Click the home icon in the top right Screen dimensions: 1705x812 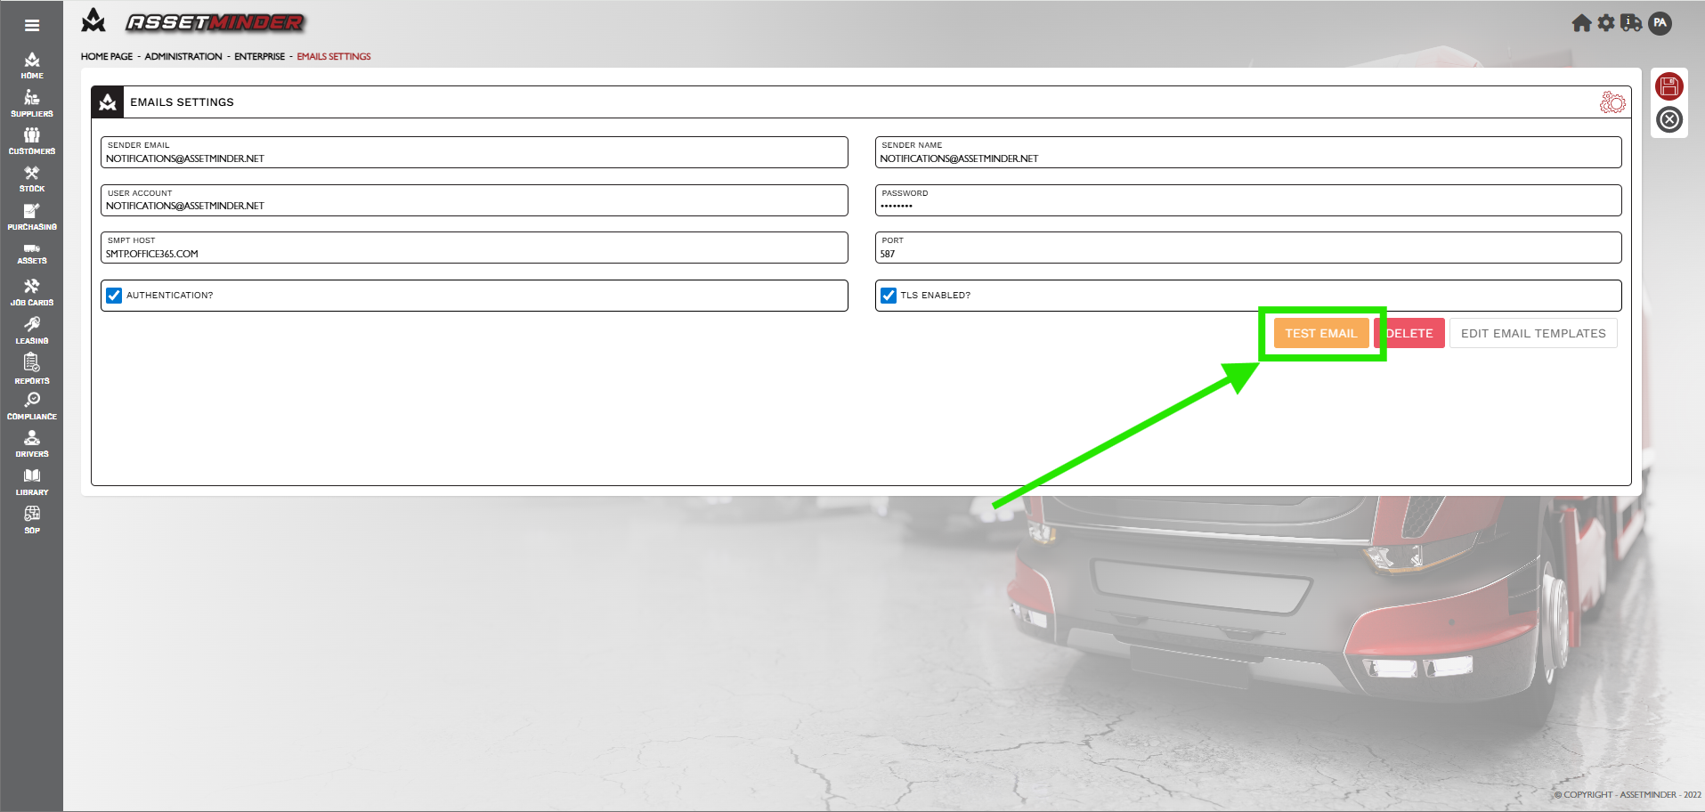point(1581,23)
